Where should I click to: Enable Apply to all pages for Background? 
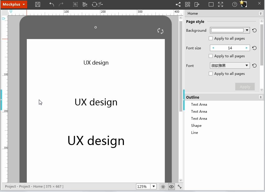211,38
